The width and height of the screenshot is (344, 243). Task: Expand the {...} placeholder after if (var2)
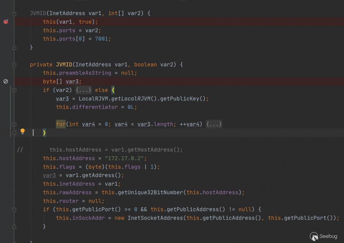(x=83, y=90)
